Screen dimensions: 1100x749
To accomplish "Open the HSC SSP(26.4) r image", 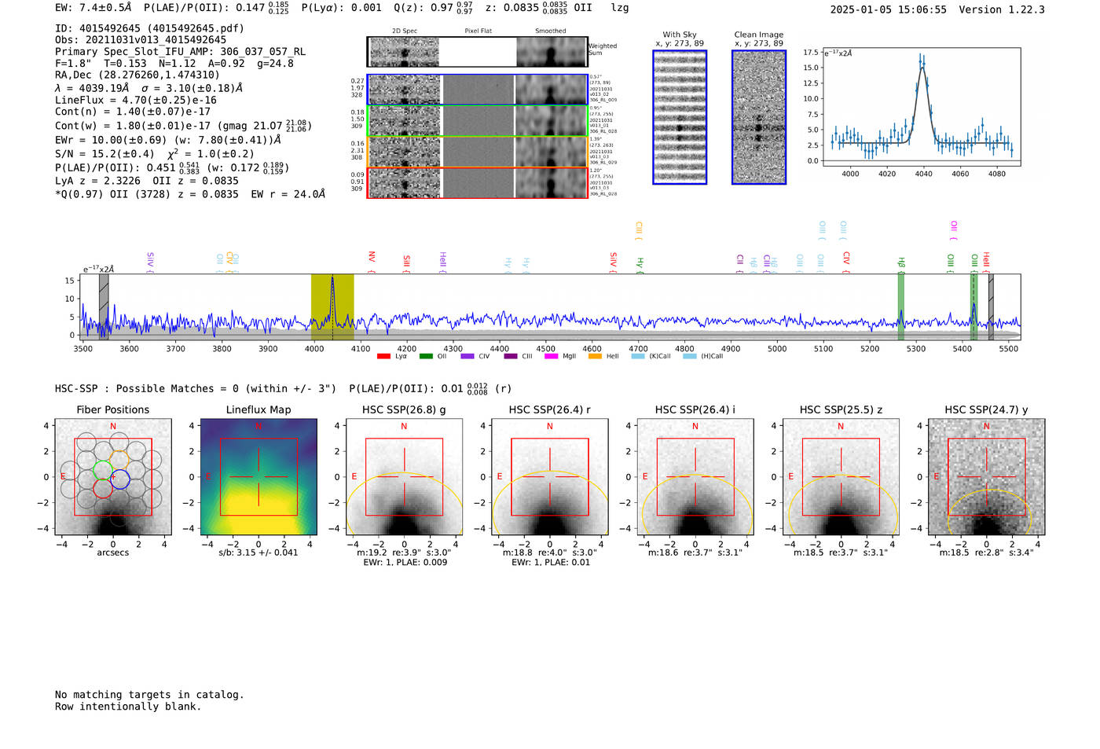I will (x=550, y=477).
